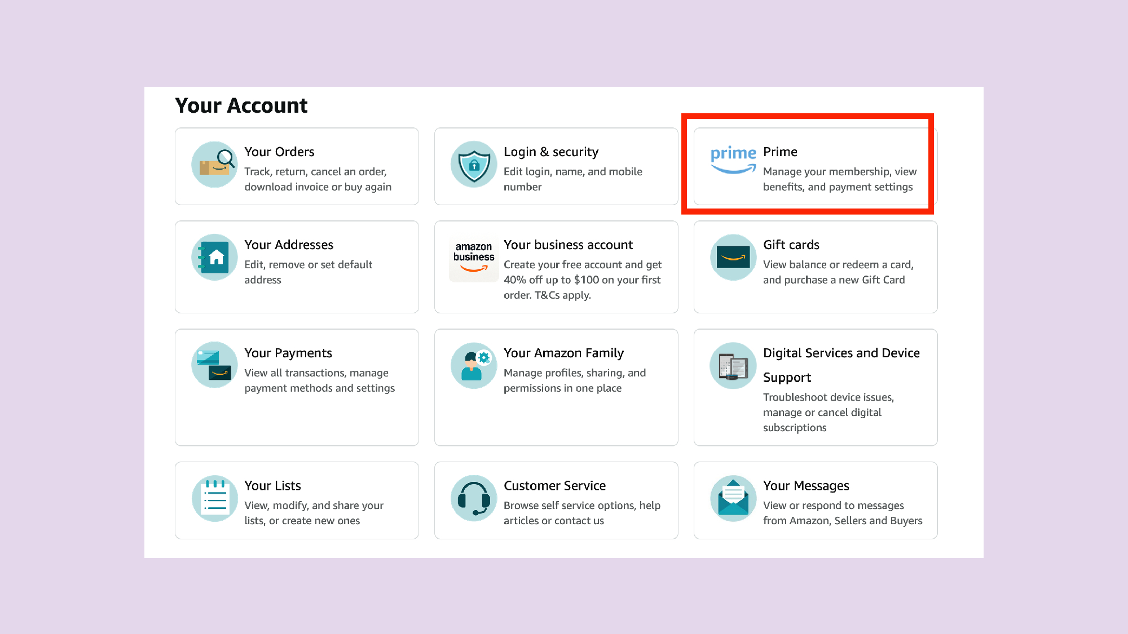This screenshot has height=634, width=1128.
Task: Click the Your Addresses house icon
Action: [x=214, y=258]
